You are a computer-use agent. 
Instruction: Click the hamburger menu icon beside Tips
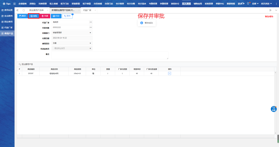(14, 4)
